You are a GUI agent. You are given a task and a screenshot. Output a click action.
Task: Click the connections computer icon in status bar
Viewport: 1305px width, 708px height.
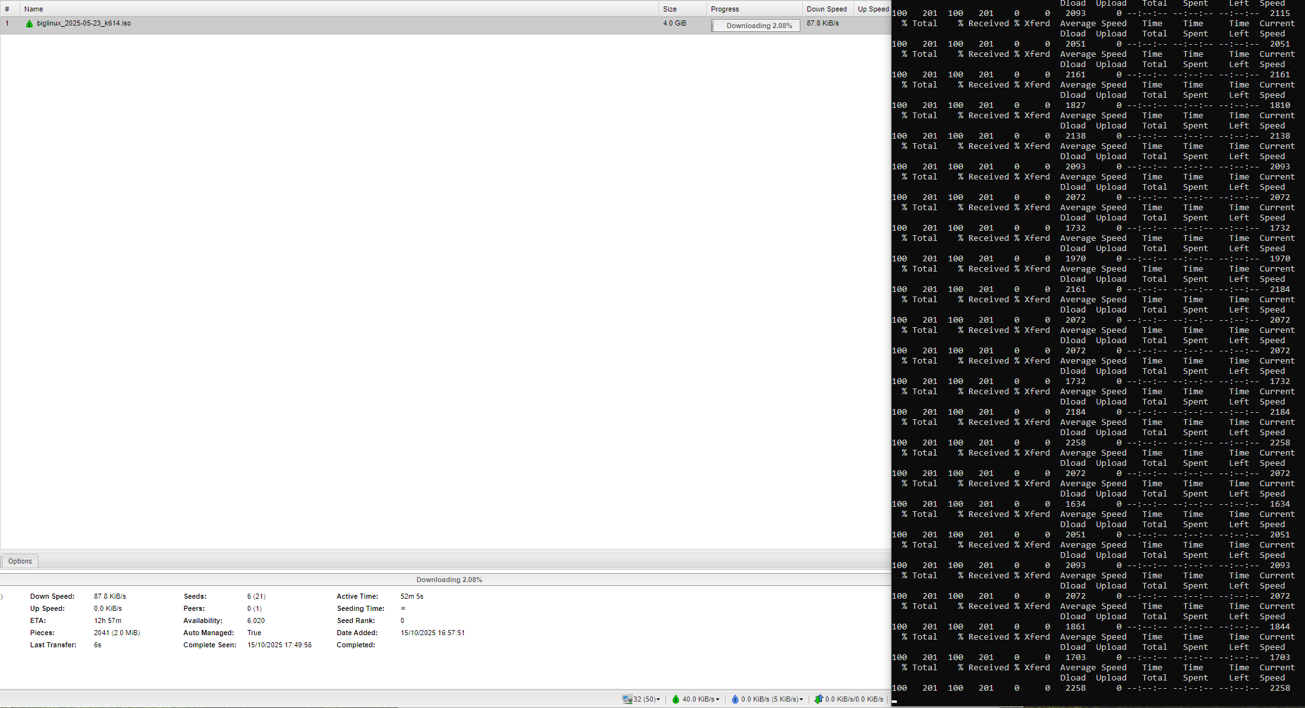pyautogui.click(x=627, y=699)
